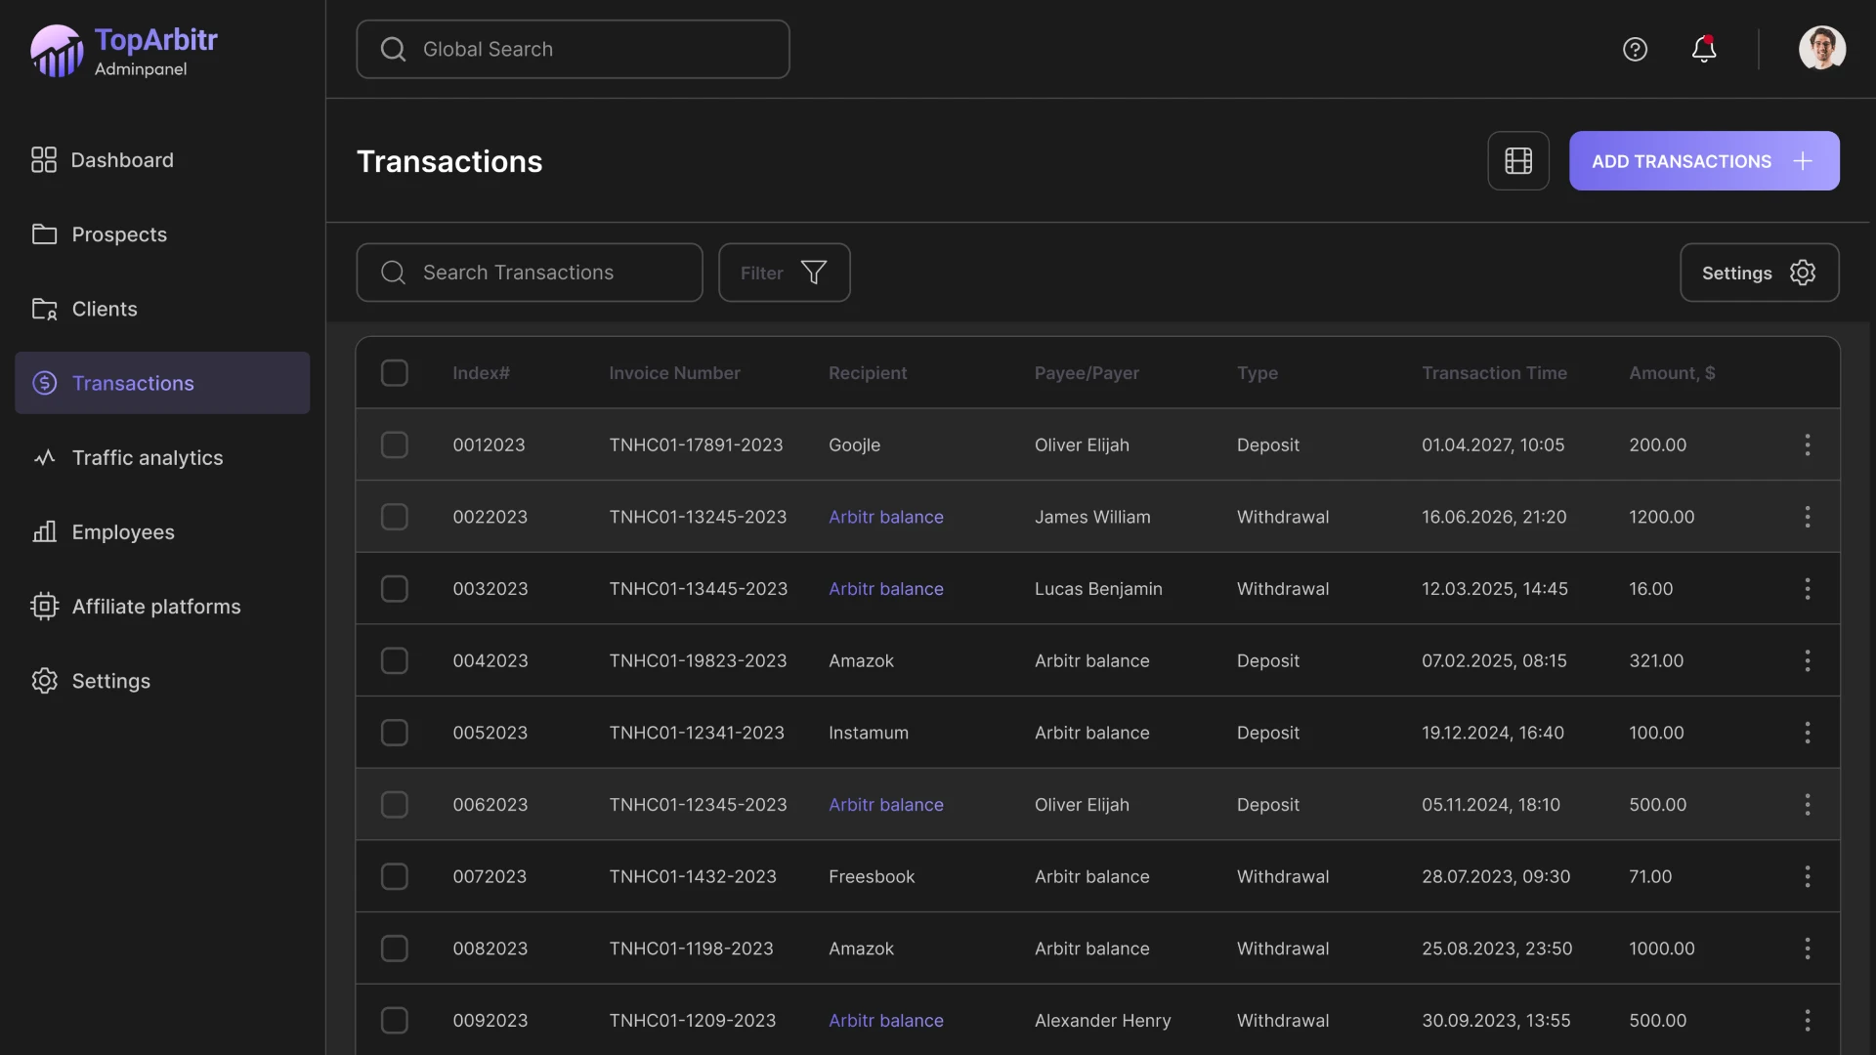This screenshot has width=1876, height=1055.
Task: Check the row checkbox for index 0012023
Action: pyautogui.click(x=395, y=444)
